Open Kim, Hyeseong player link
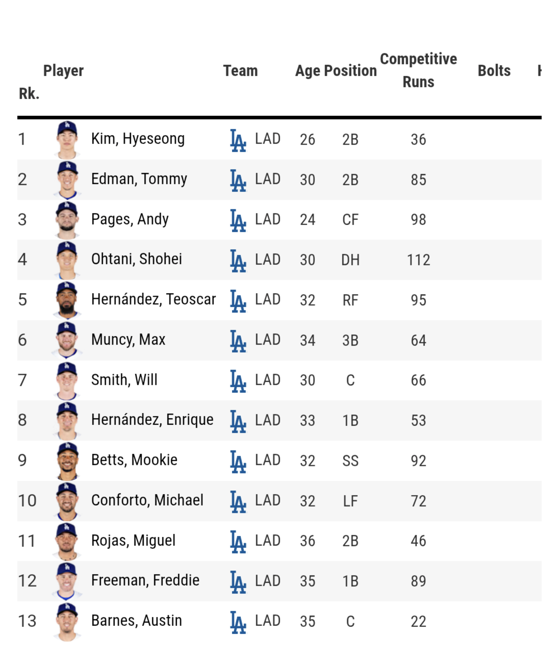 pyautogui.click(x=138, y=139)
